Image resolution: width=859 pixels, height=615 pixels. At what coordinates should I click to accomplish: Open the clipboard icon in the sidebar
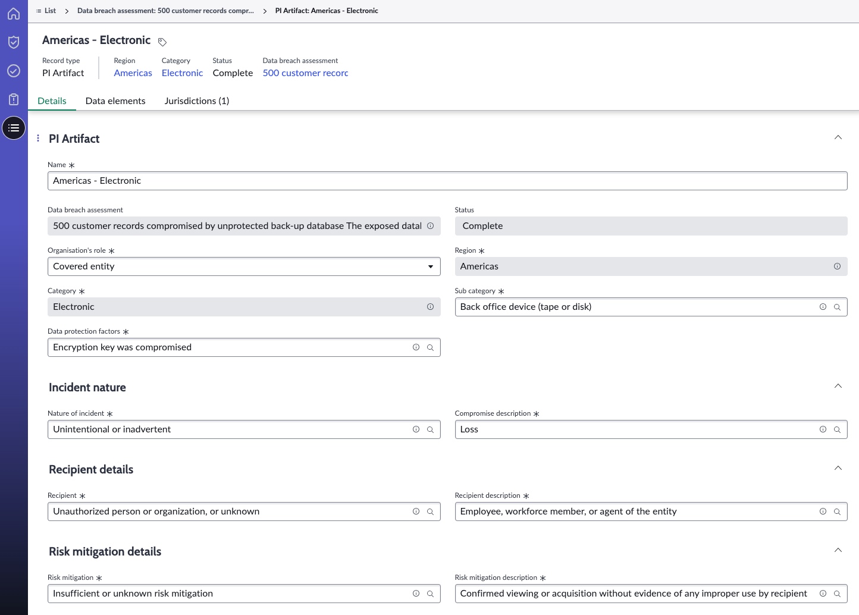pyautogui.click(x=14, y=99)
